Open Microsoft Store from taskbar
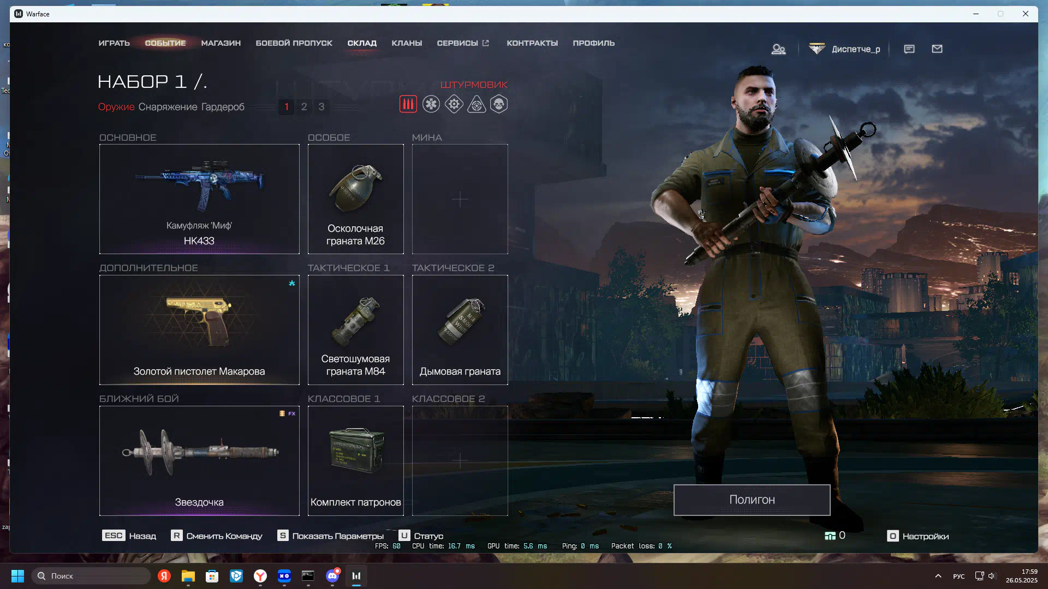The height and width of the screenshot is (589, 1048). 212,576
